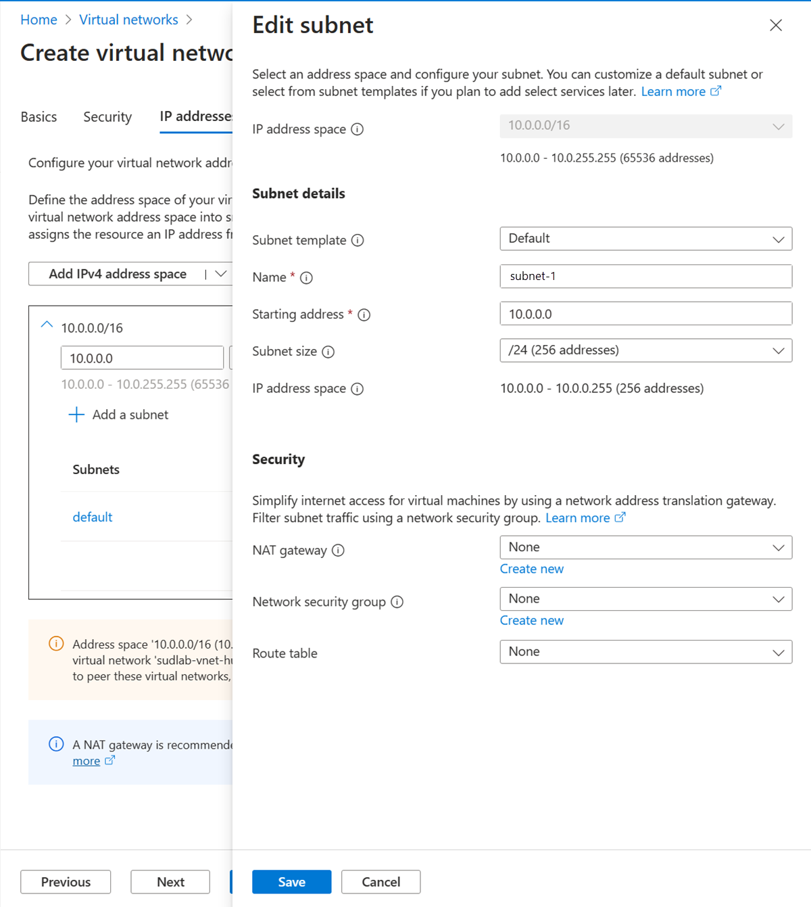Screen dimensions: 811x907
Task: Click info icon beside NAT gateway
Action: point(338,551)
